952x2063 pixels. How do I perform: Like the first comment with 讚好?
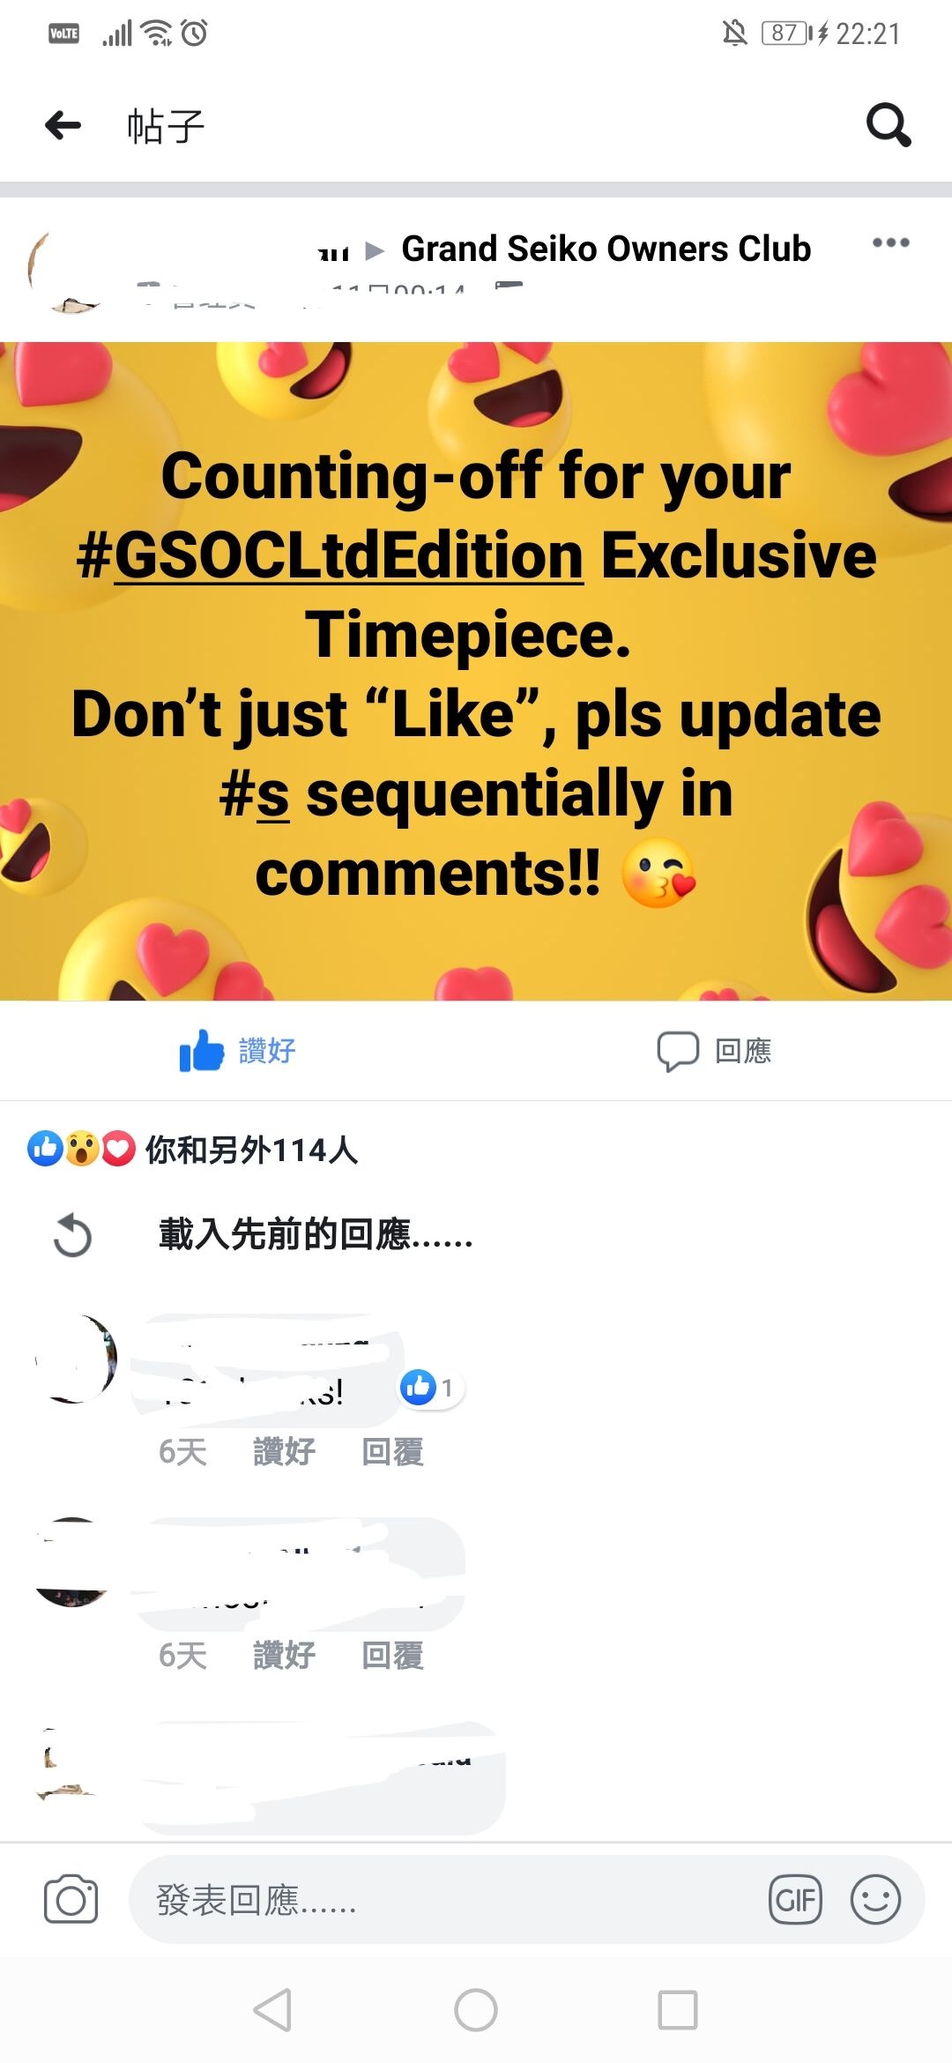coord(284,1451)
